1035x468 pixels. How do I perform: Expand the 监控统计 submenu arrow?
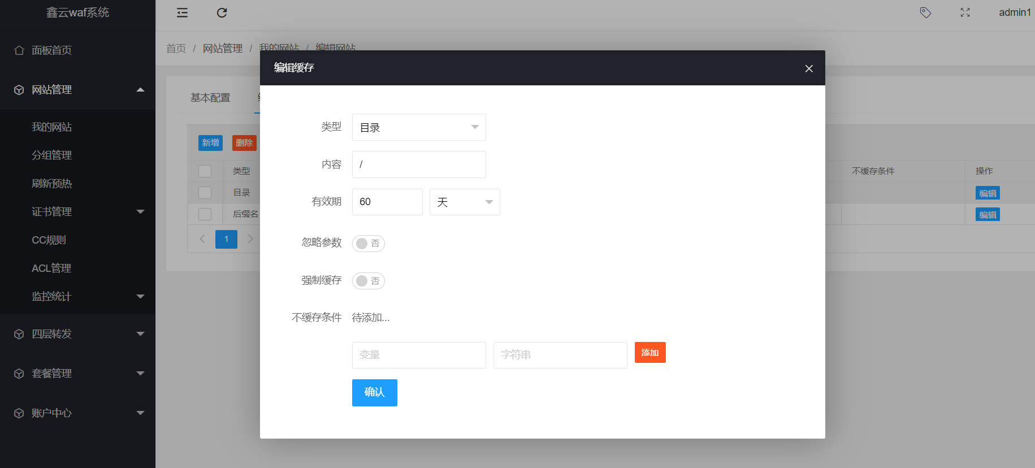click(x=141, y=297)
